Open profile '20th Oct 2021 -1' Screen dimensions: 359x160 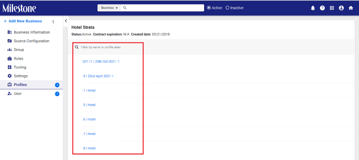click(x=101, y=62)
